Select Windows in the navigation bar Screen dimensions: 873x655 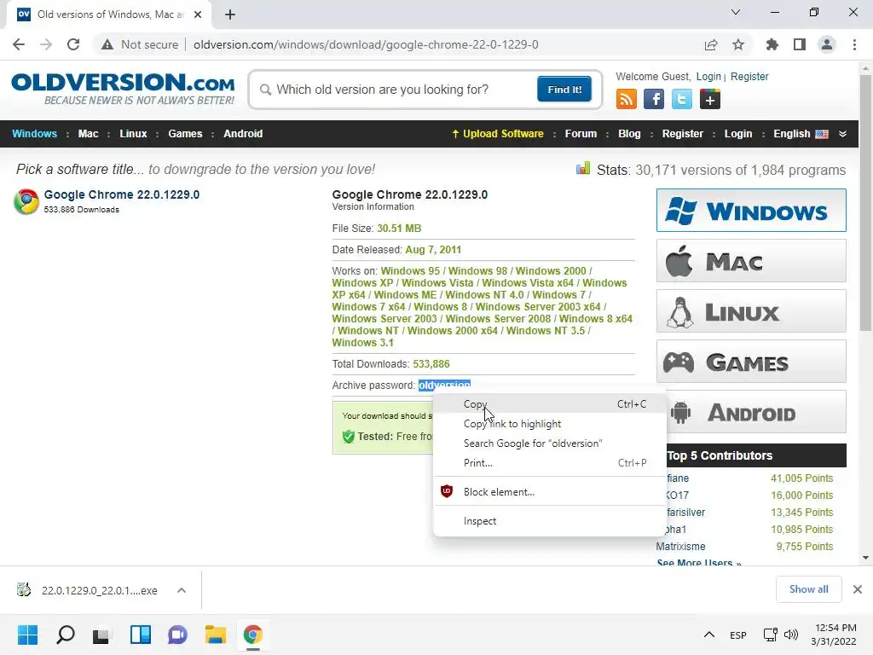(x=34, y=134)
